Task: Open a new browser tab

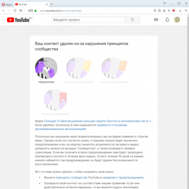Action: coord(52,4)
